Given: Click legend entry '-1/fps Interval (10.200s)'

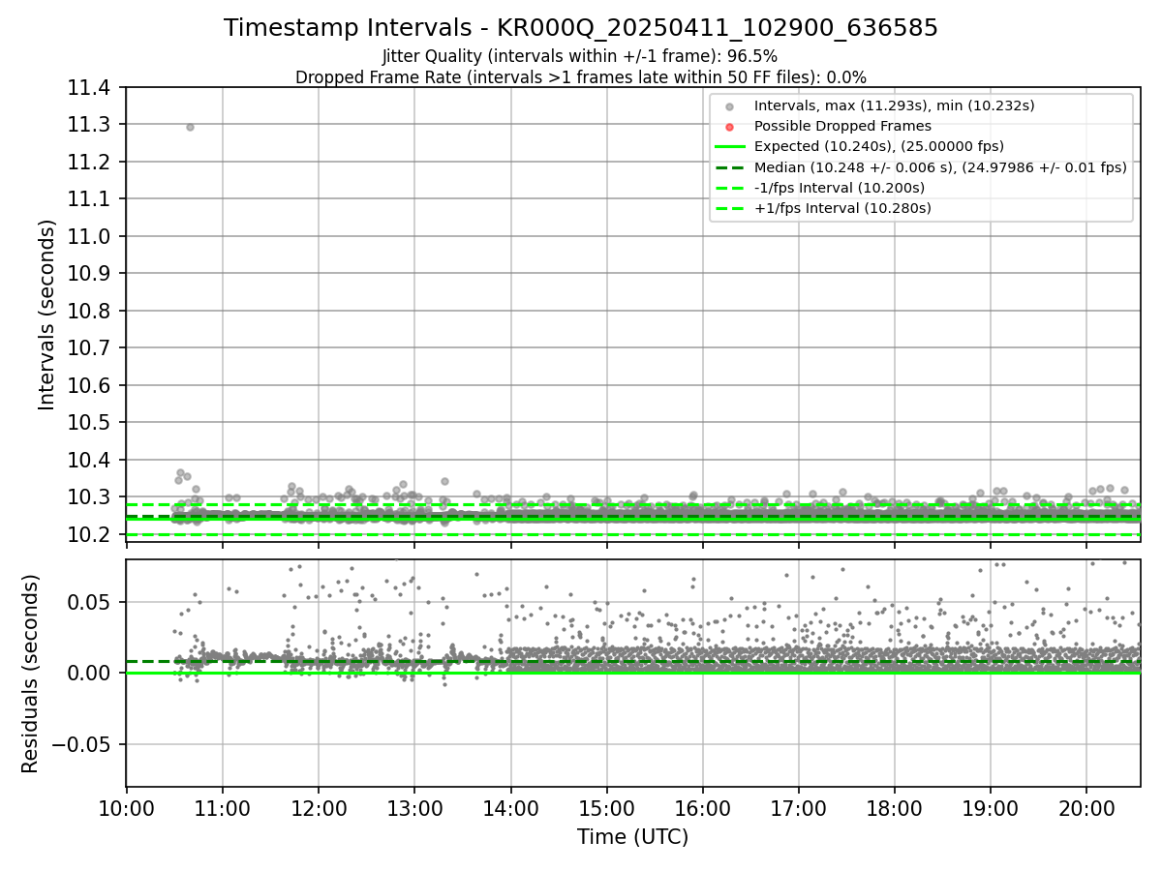Looking at the screenshot, I should 839,188.
